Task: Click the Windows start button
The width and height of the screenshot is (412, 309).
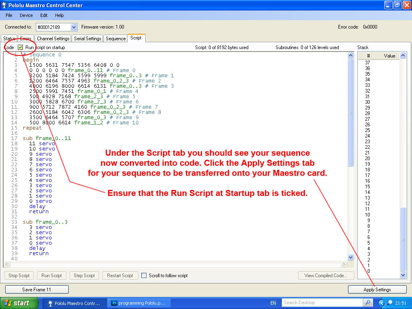Action: pyautogui.click(x=19, y=303)
